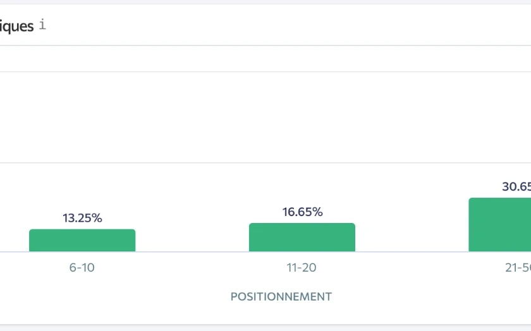Click the card title text ending in 'iques'
The width and height of the screenshot is (531, 331).
16,27
